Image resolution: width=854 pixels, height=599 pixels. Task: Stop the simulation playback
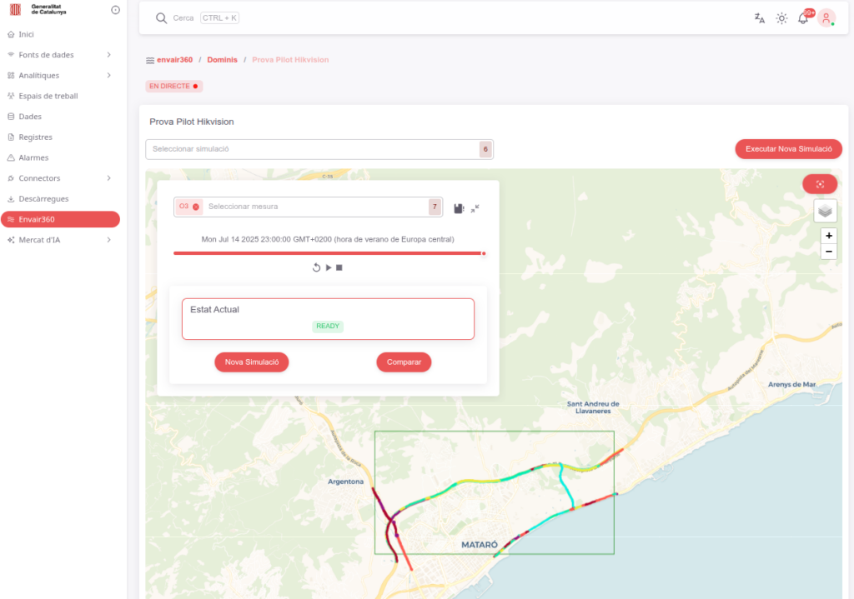point(339,267)
